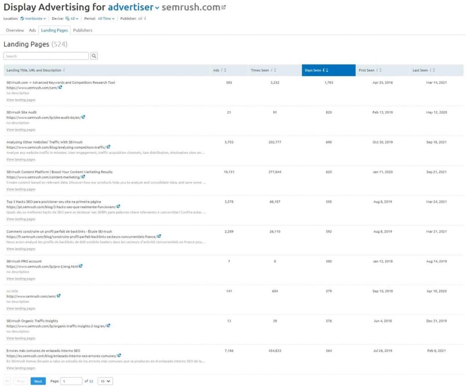Open semrush.com external link icon in header

pyautogui.click(x=223, y=7)
